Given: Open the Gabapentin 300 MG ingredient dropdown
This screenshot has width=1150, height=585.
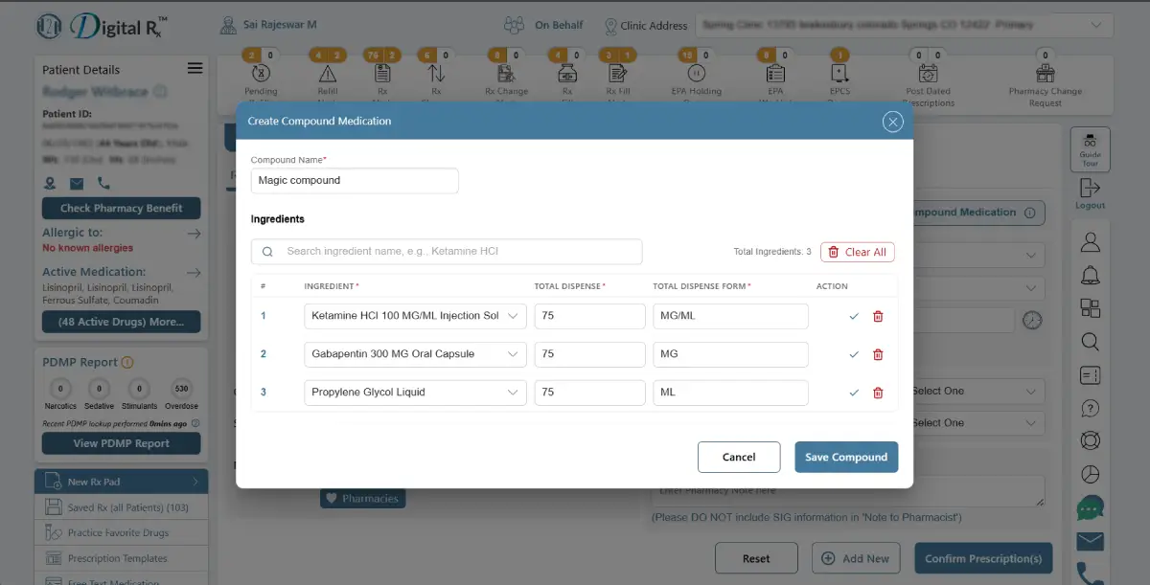Looking at the screenshot, I should 415,354.
